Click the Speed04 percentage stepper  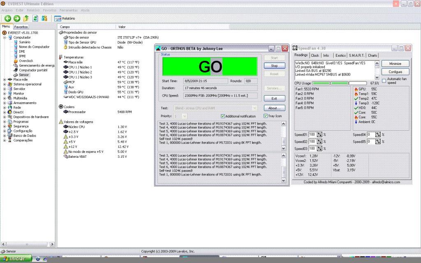point(378,134)
